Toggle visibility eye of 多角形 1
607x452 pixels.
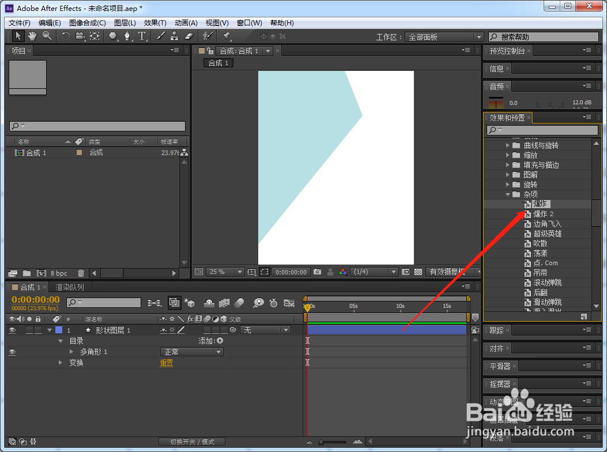point(12,352)
